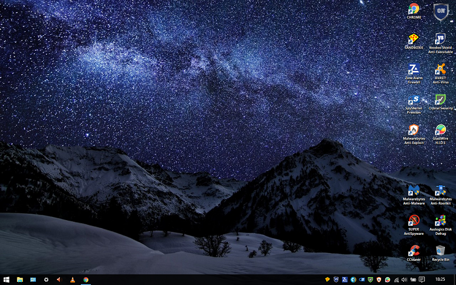Click the round blue-orange tray icon
The height and width of the screenshot is (285, 456).
(x=353, y=280)
